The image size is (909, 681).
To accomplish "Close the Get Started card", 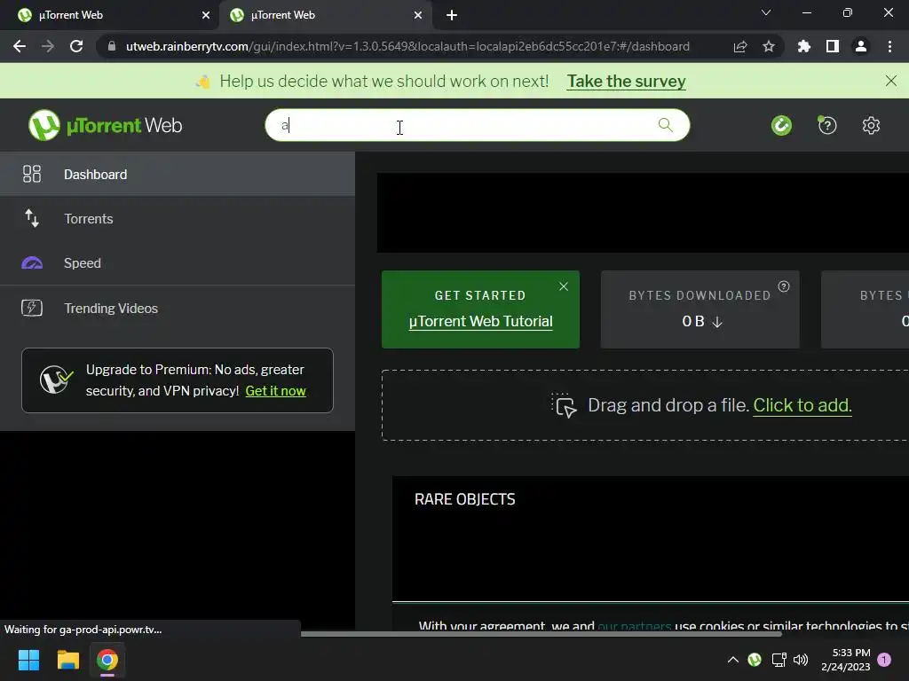I will tap(564, 286).
